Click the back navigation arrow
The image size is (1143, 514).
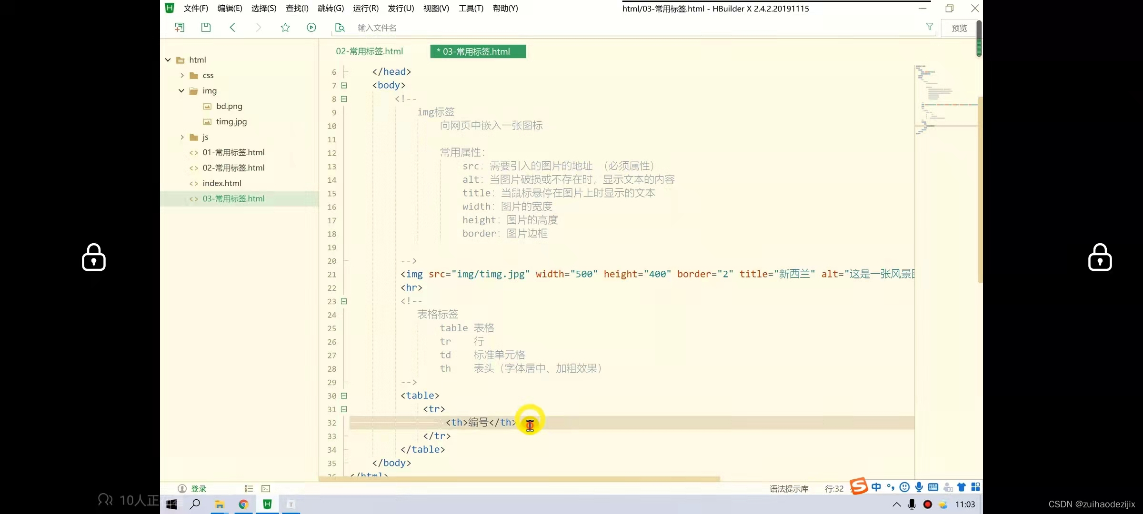coord(232,28)
